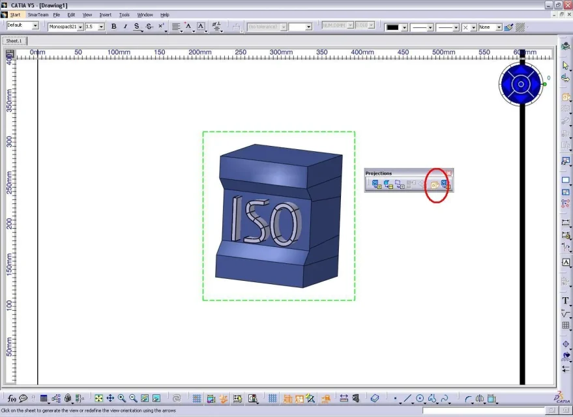
Task: Click the Front View icon in Projections
Action: tap(376, 184)
